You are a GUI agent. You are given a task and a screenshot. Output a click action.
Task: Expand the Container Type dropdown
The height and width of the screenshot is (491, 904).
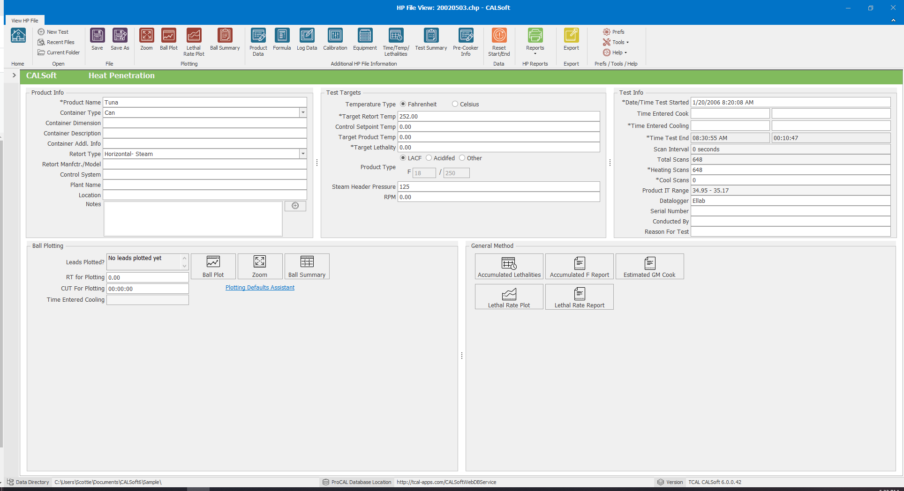(303, 112)
